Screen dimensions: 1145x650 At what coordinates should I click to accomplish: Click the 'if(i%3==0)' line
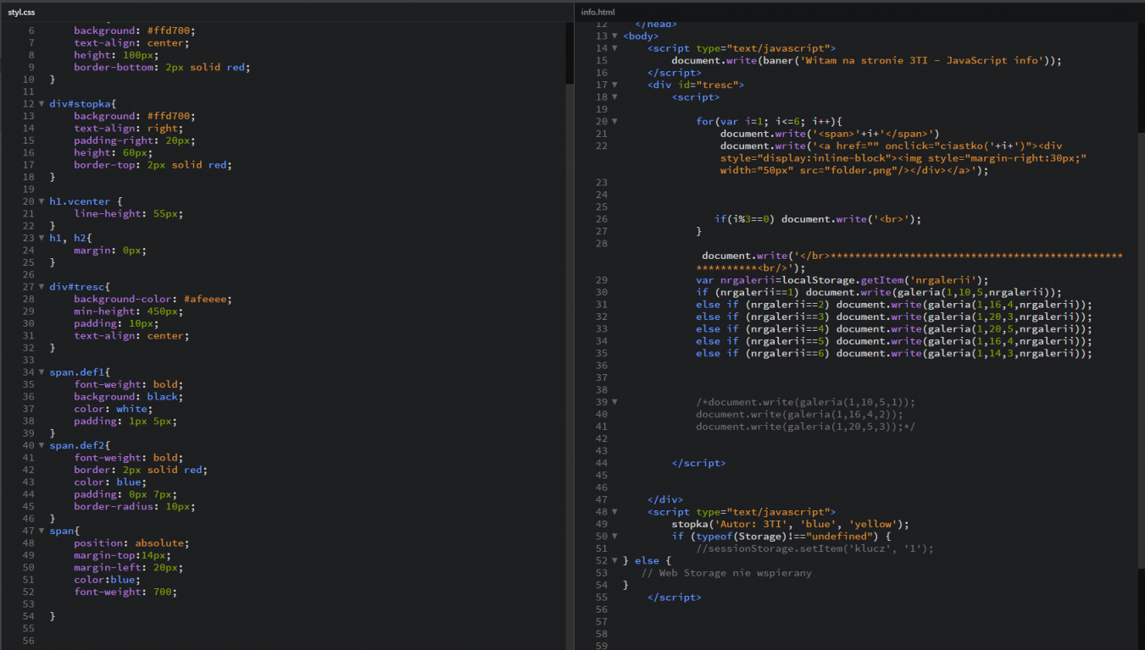coord(817,220)
